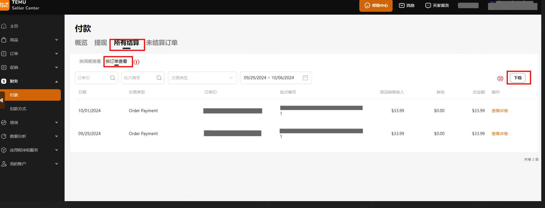Click the 消息 envelope icon
545x208 pixels.
click(402, 5)
